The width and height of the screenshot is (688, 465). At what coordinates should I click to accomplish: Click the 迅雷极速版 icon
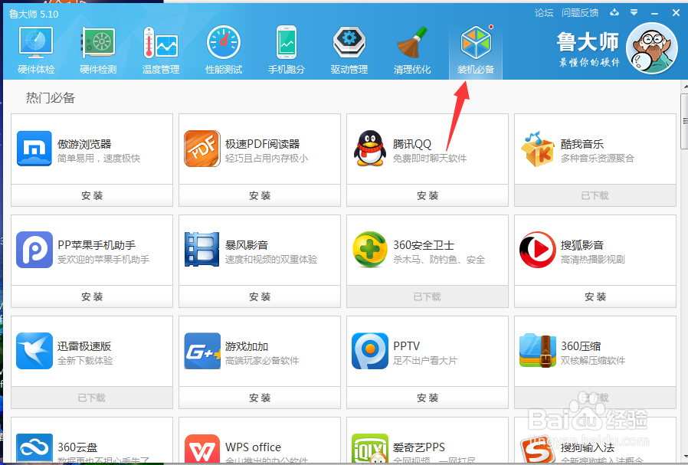[x=34, y=351]
